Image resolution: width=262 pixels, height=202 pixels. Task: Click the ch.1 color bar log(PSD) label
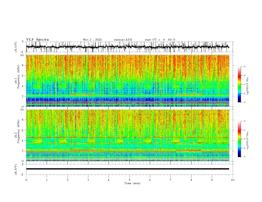[247, 86]
